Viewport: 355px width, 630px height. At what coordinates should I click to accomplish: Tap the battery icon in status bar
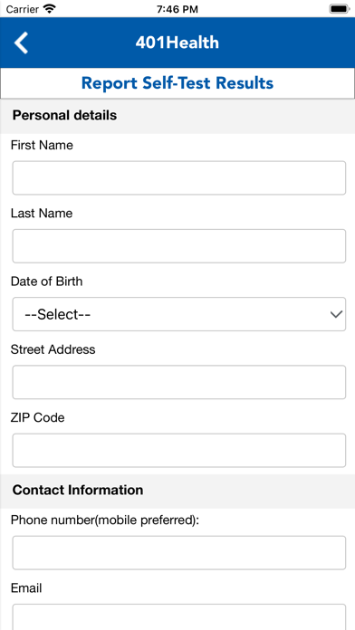tap(340, 9)
